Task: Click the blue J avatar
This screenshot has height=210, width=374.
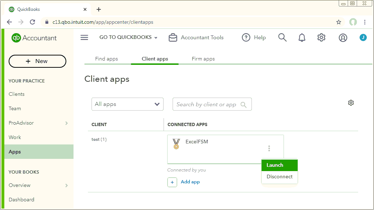Action: point(363,37)
